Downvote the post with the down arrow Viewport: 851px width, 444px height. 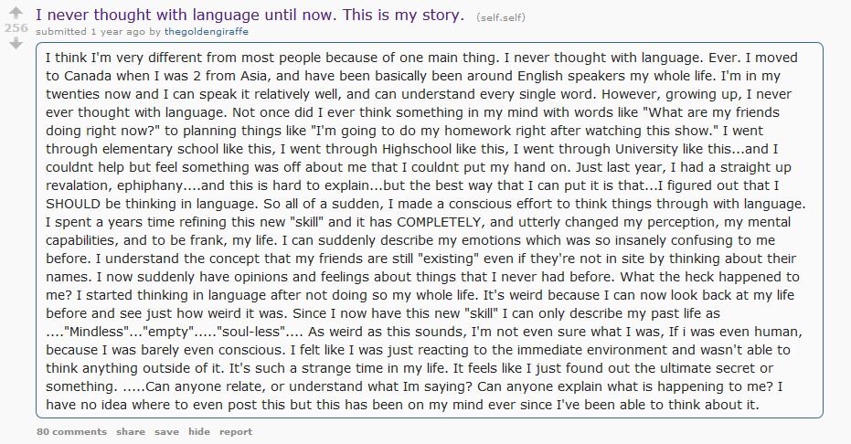pos(16,43)
